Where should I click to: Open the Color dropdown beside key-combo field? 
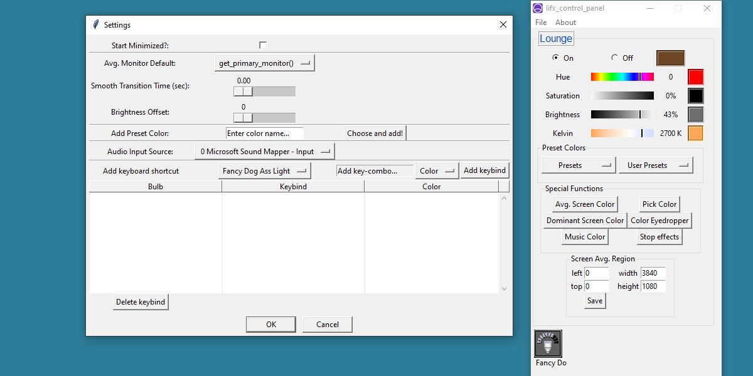(437, 171)
